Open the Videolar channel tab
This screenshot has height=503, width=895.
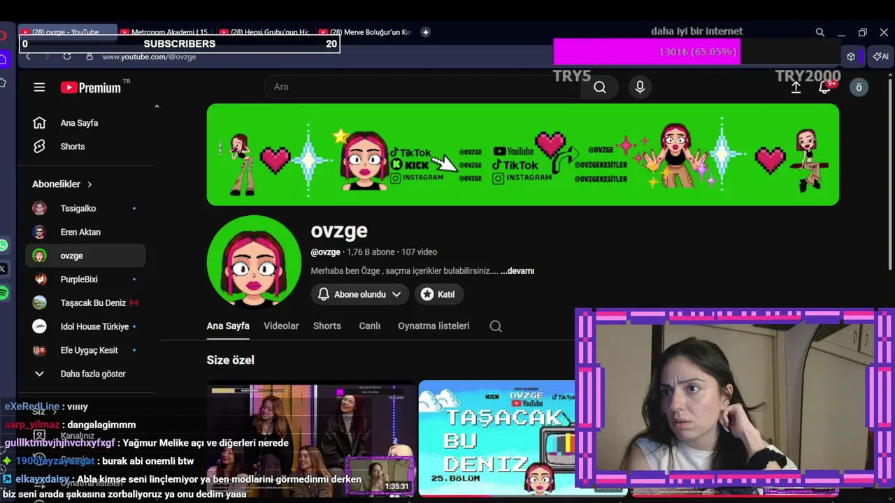(281, 326)
